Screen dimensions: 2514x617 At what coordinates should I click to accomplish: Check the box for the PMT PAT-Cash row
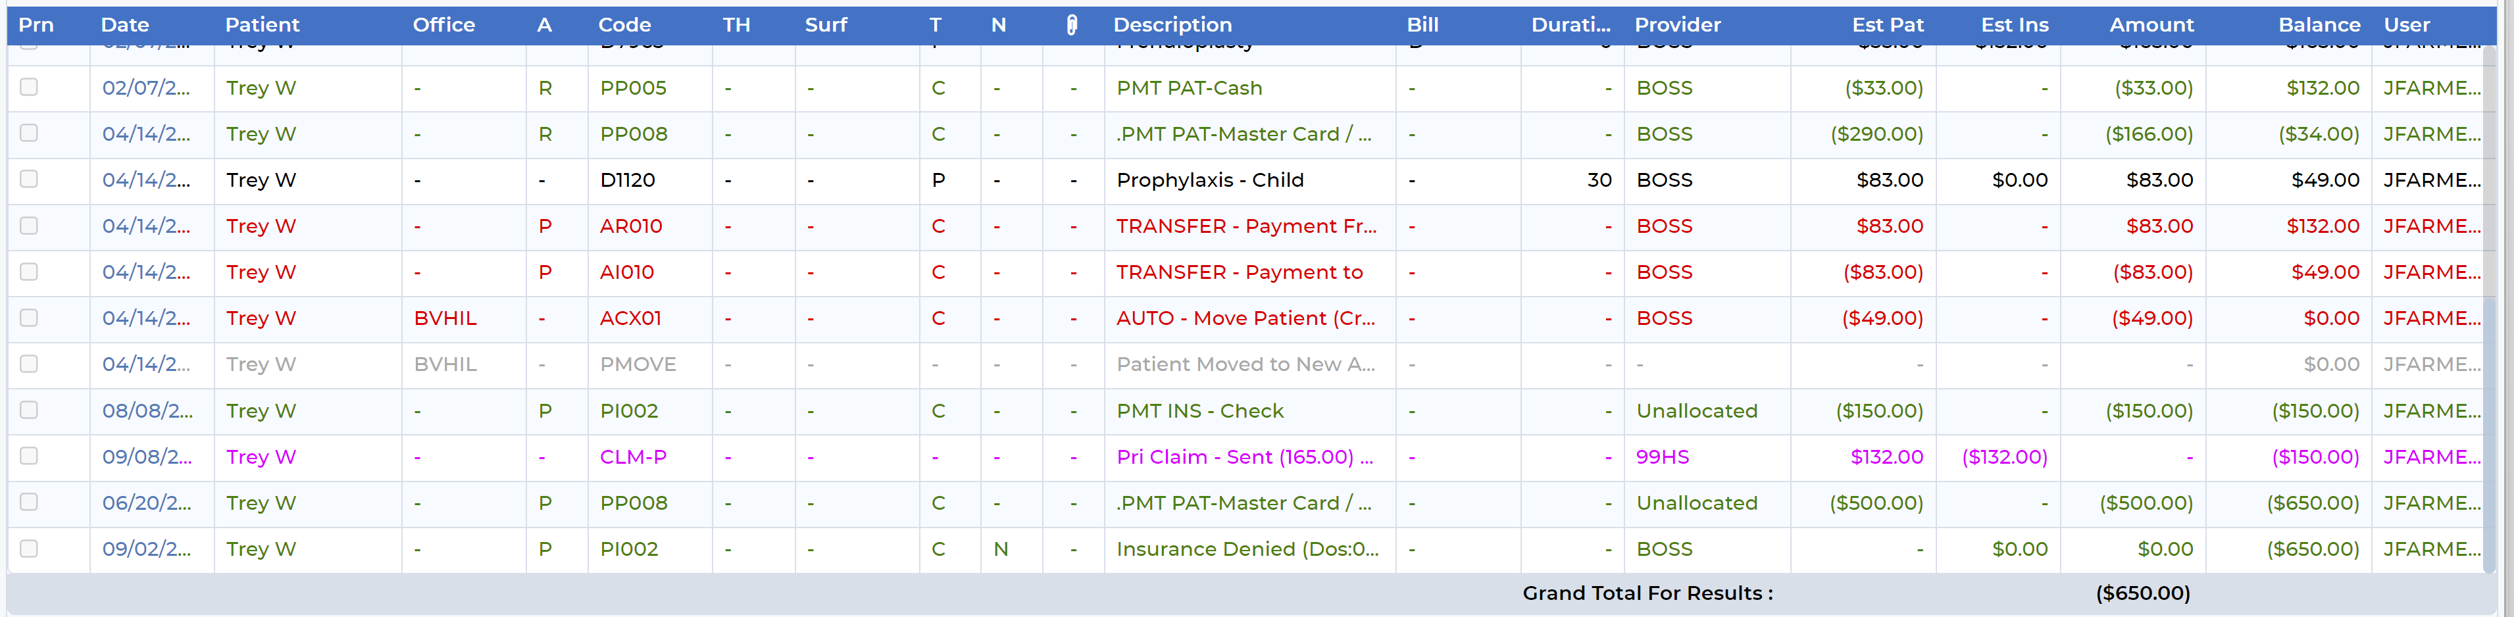(x=29, y=88)
